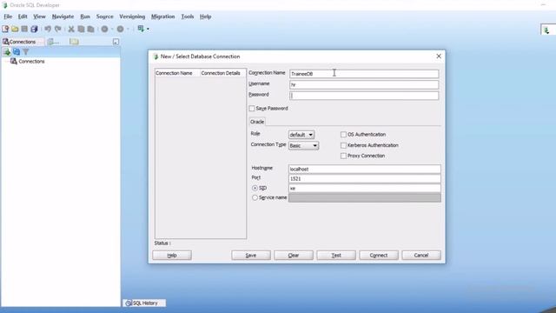The image size is (556, 313).
Task: Open the SQL History tab at the bottom
Action: [145, 303]
